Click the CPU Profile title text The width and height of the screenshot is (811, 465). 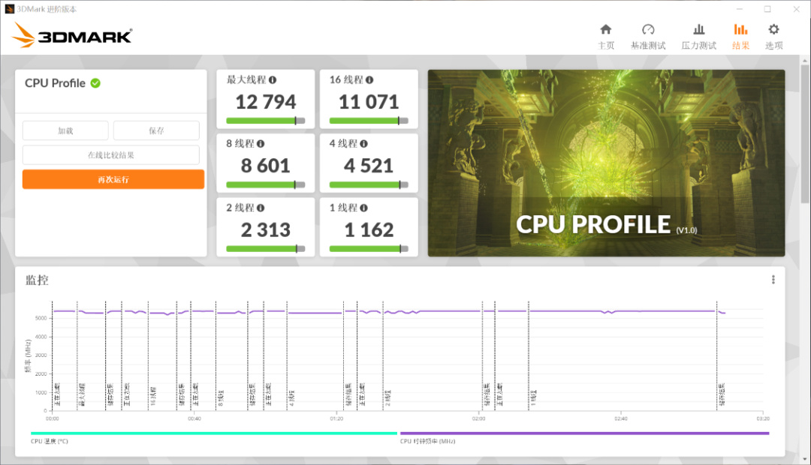(x=55, y=83)
